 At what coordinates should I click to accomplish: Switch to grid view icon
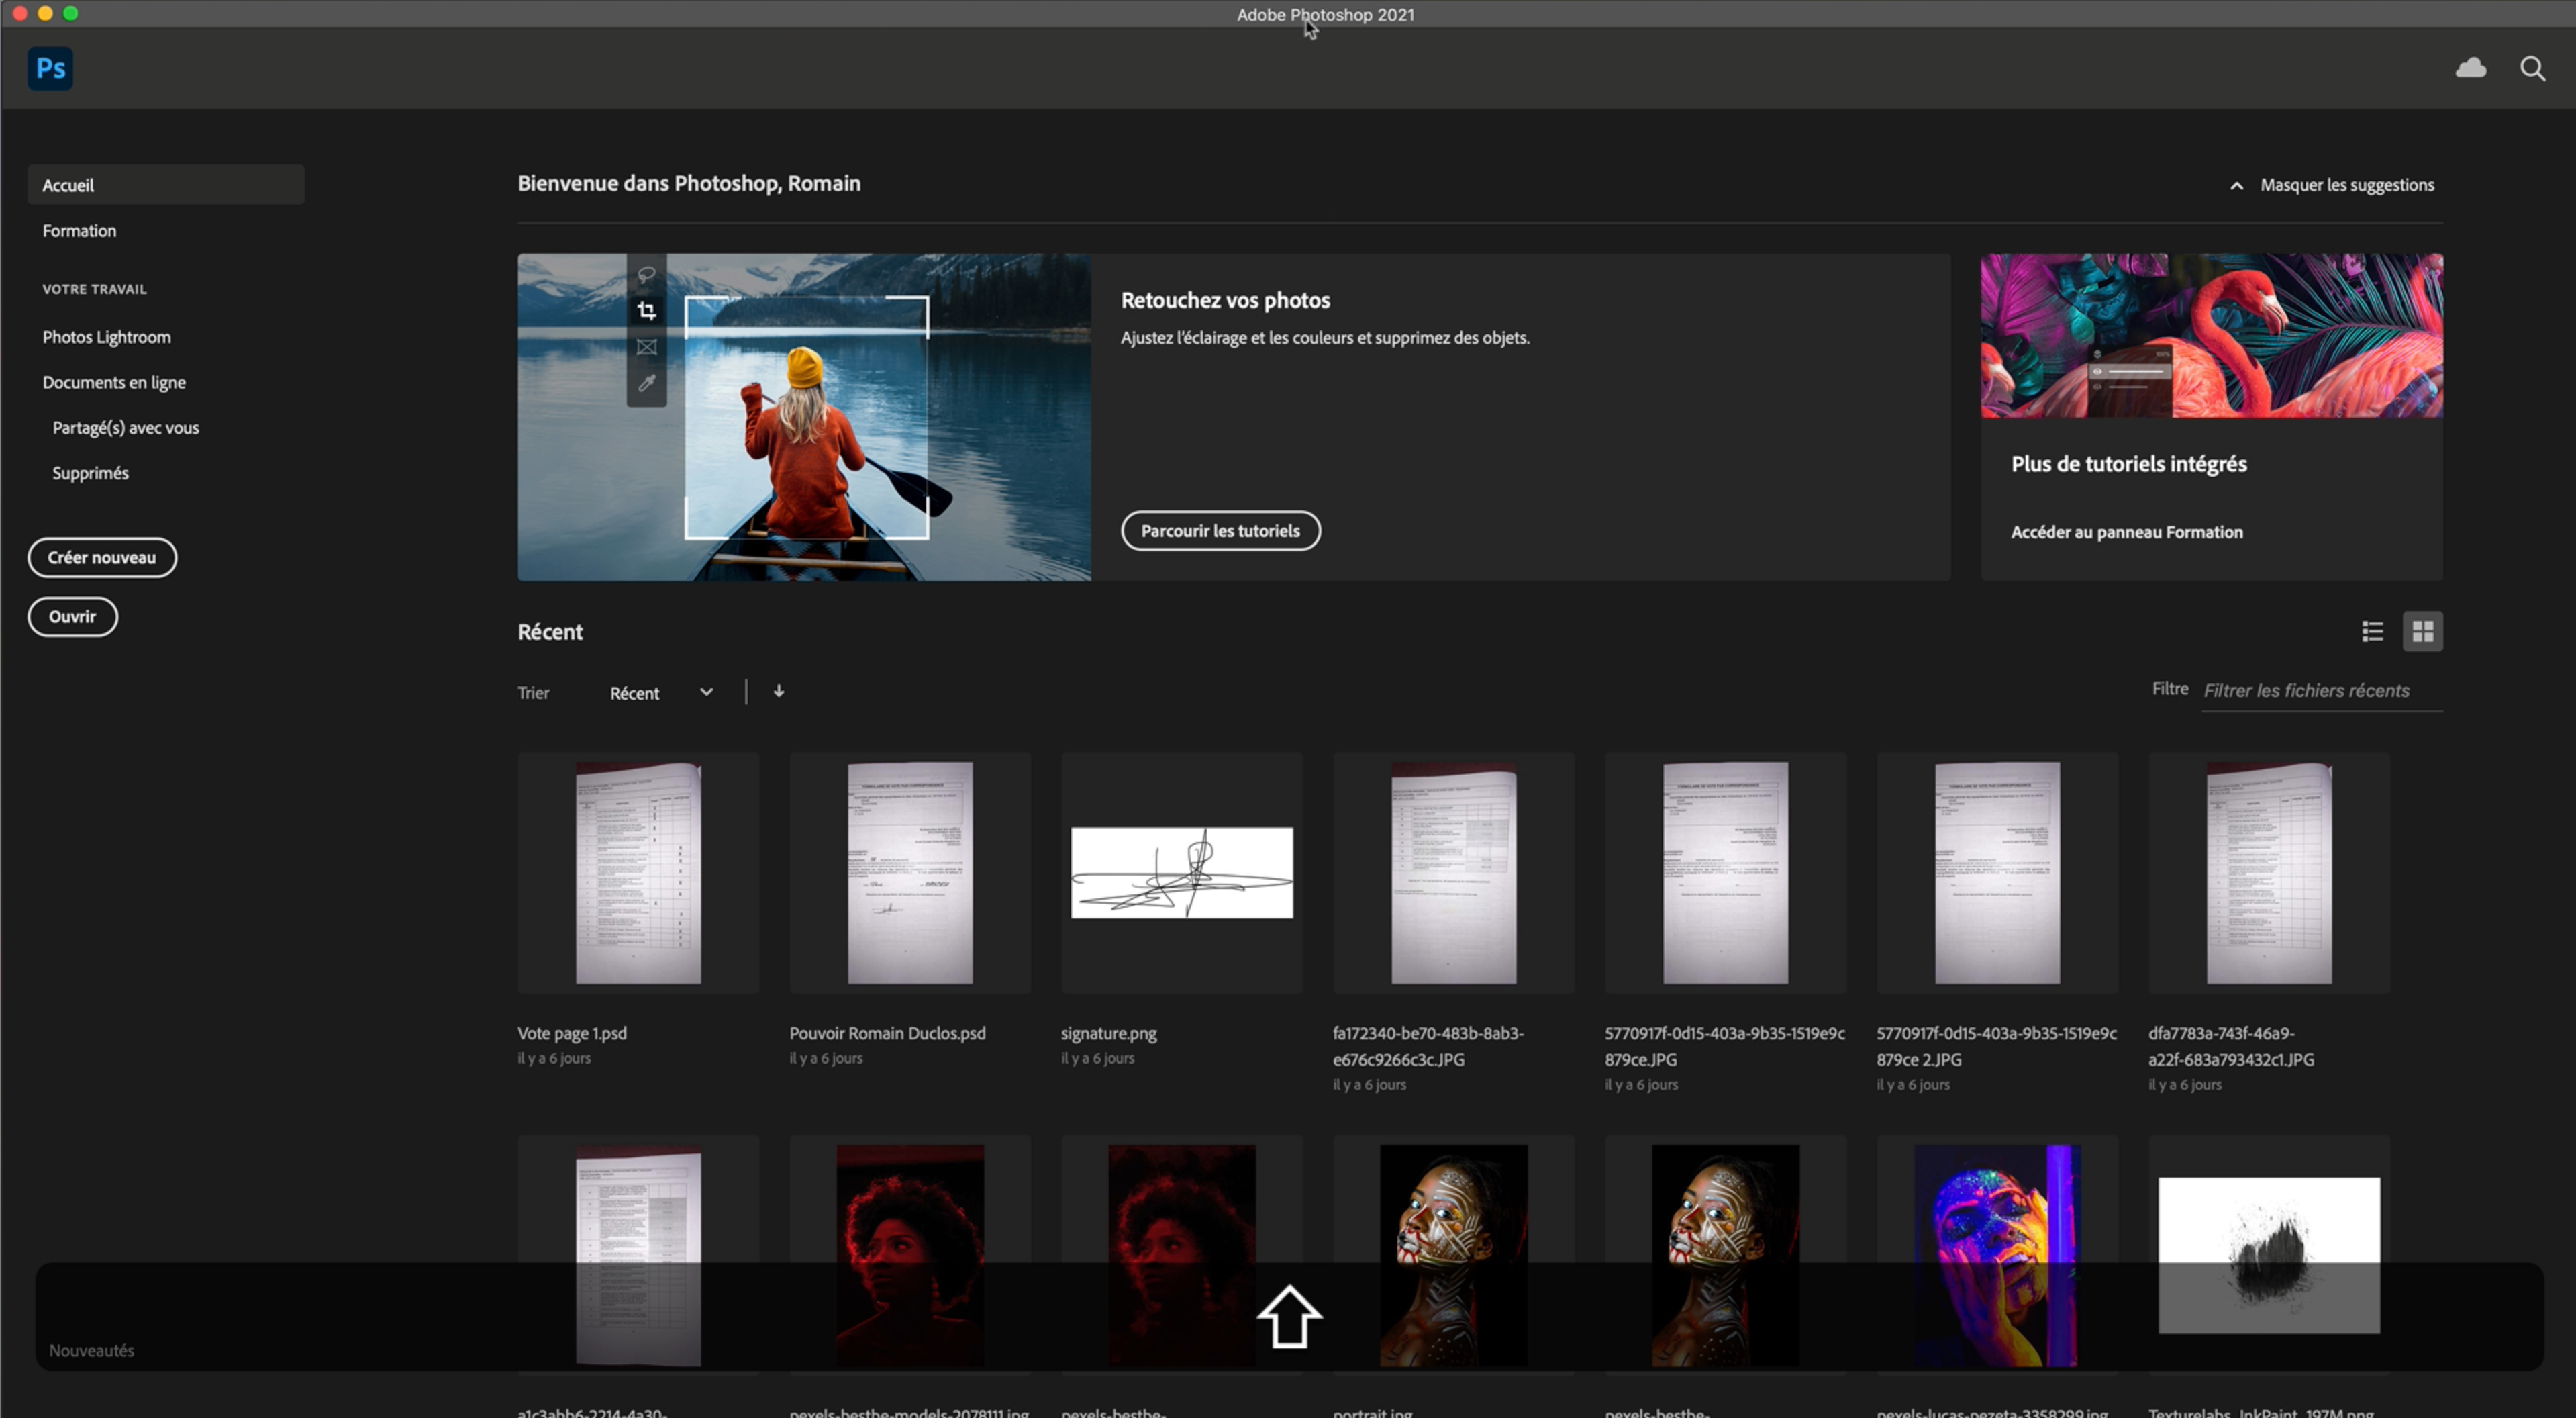click(x=2422, y=631)
